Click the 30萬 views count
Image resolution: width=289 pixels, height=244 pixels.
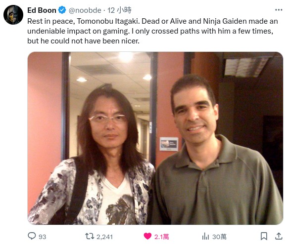(219, 237)
